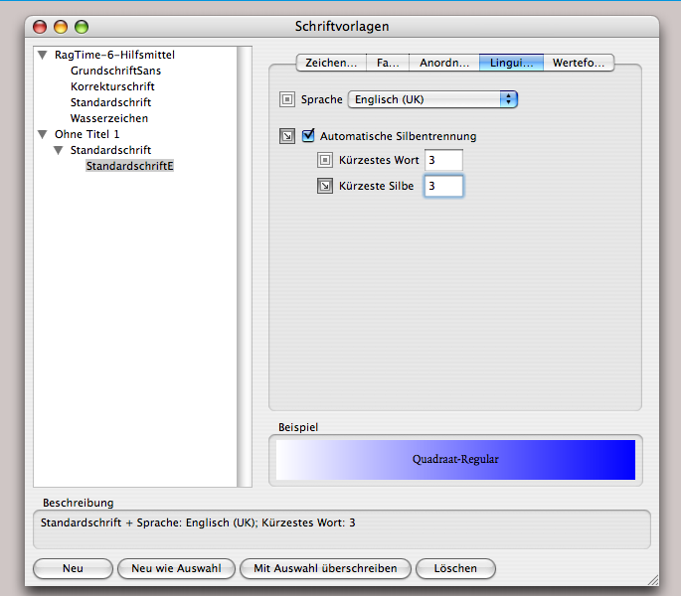Collapse the nested Standardschrift node
The height and width of the screenshot is (596, 681).
click(x=59, y=150)
